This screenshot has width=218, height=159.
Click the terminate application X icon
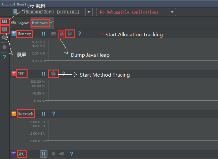coord(4,47)
